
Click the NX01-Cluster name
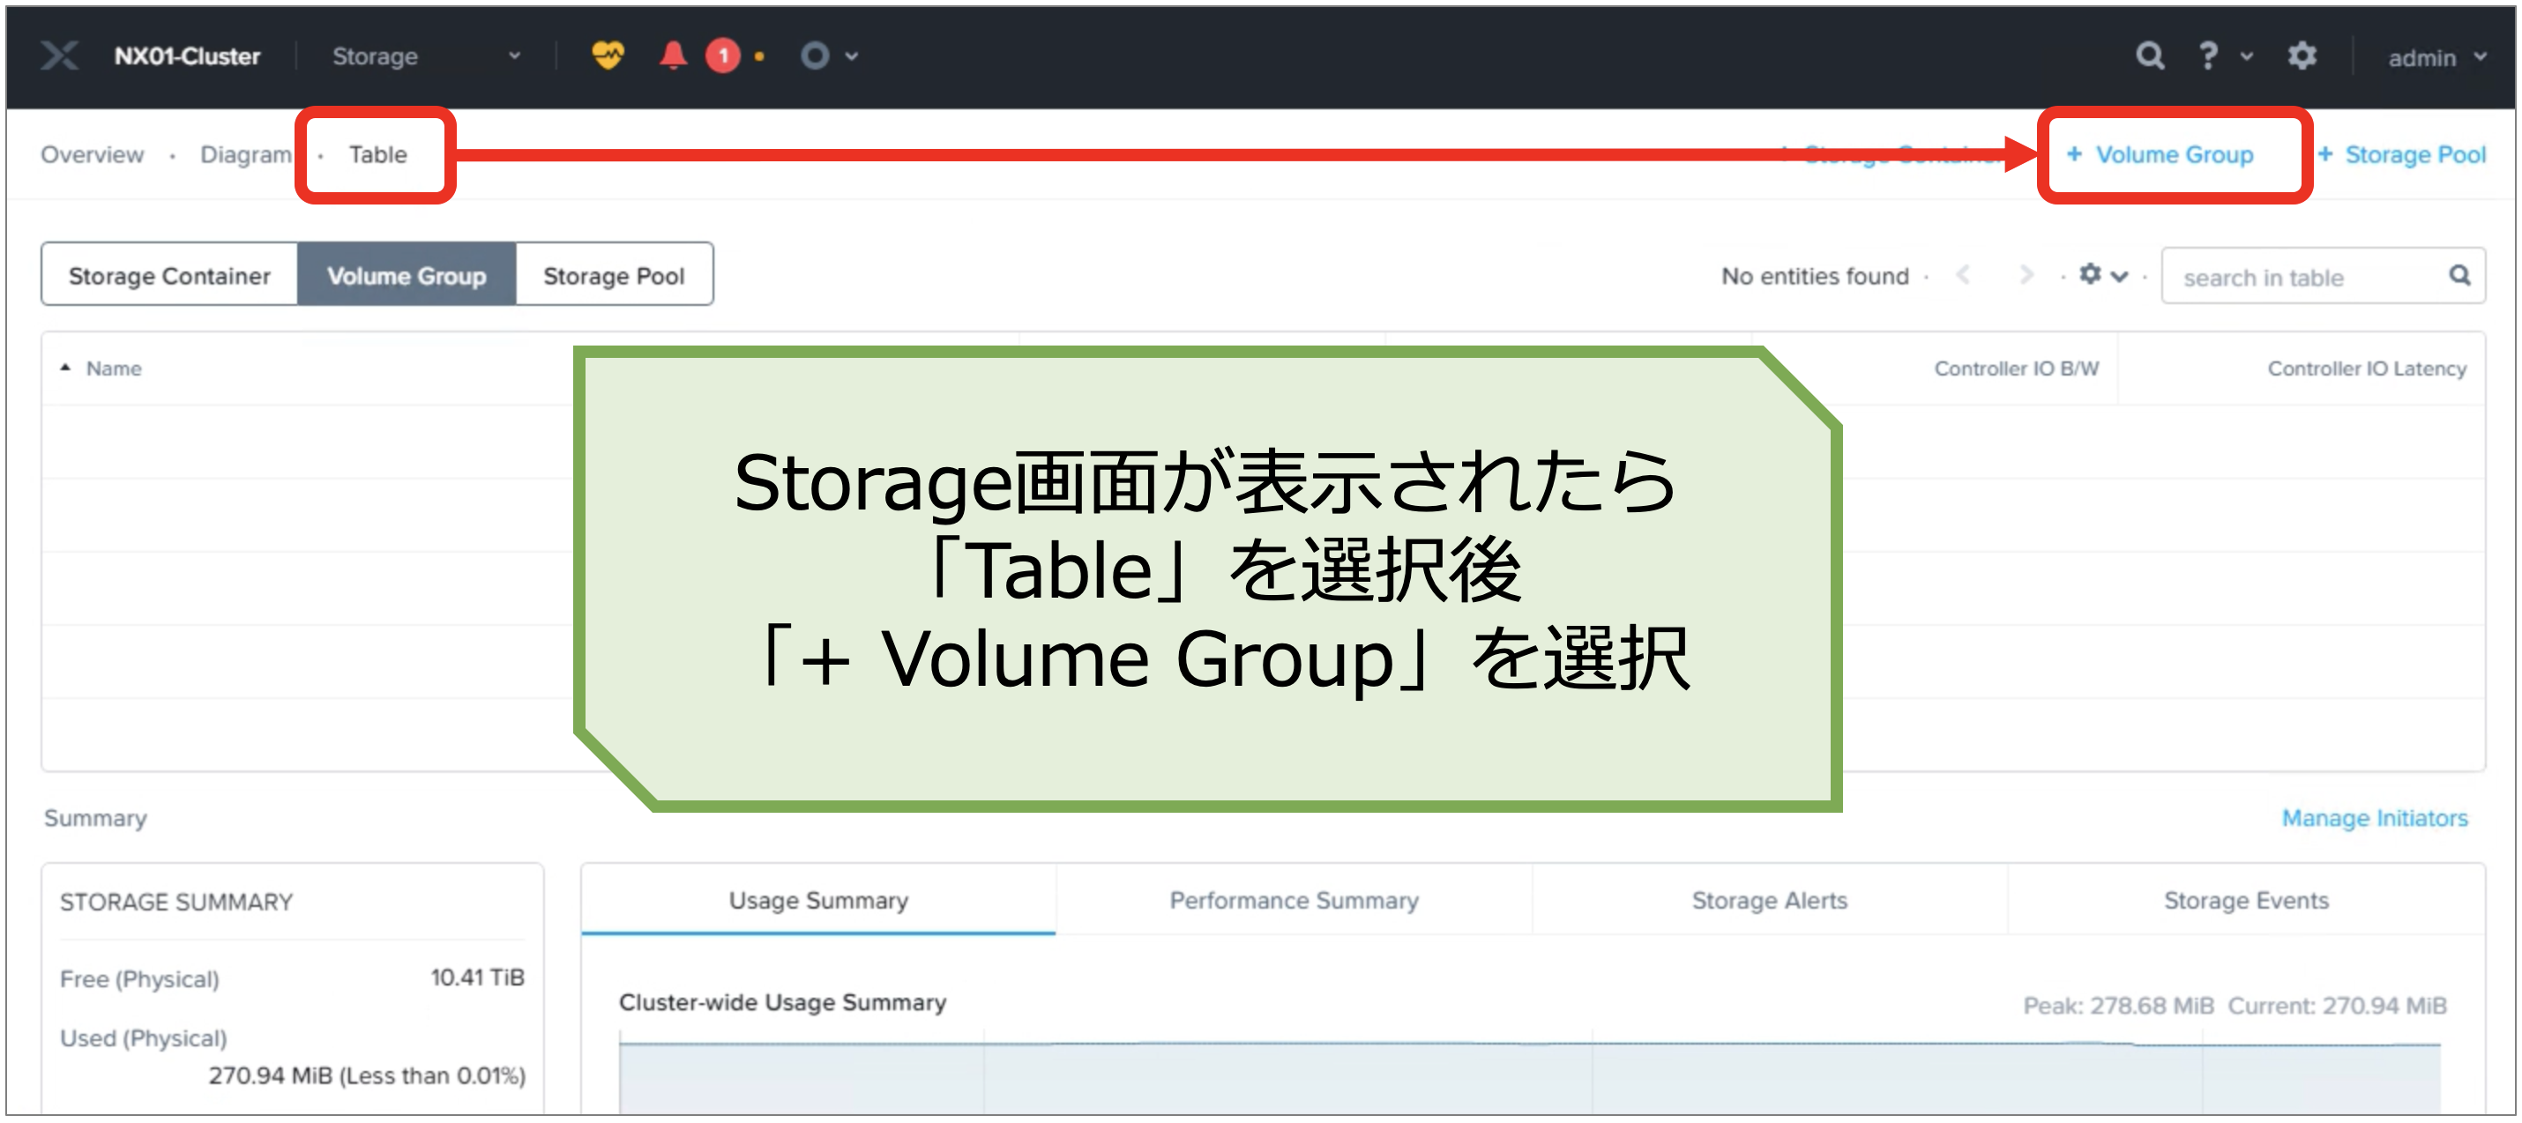tap(187, 56)
